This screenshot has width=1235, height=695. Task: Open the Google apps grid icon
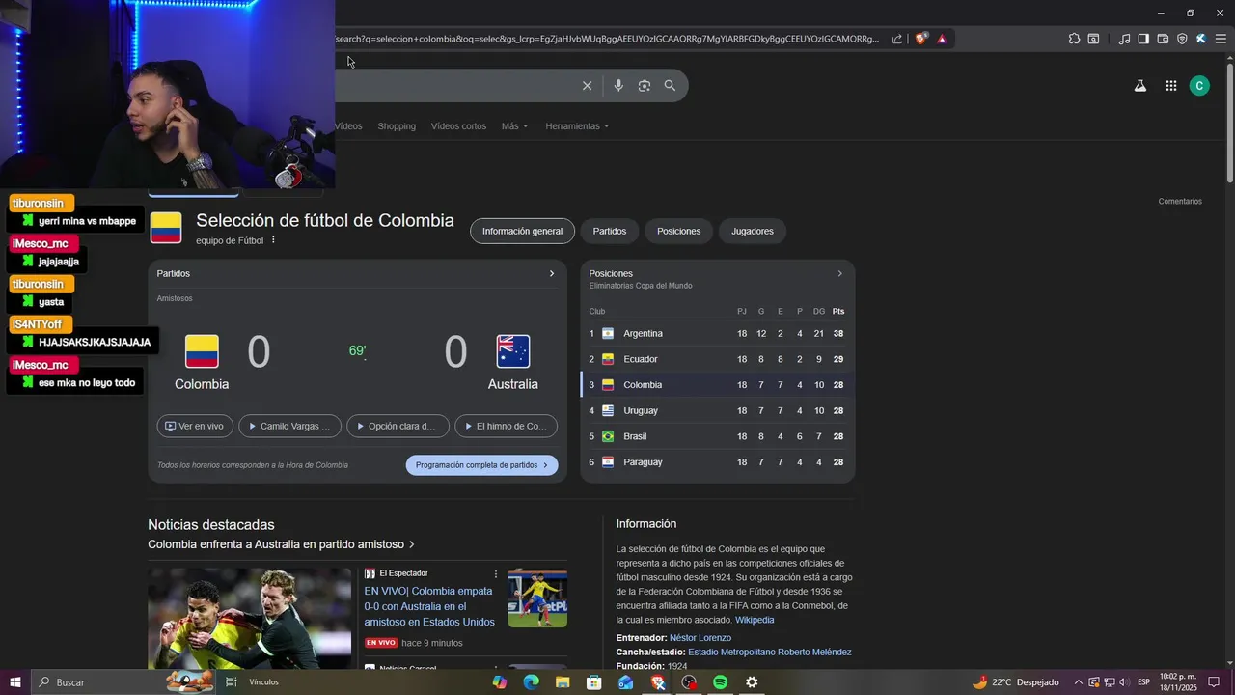click(x=1170, y=86)
